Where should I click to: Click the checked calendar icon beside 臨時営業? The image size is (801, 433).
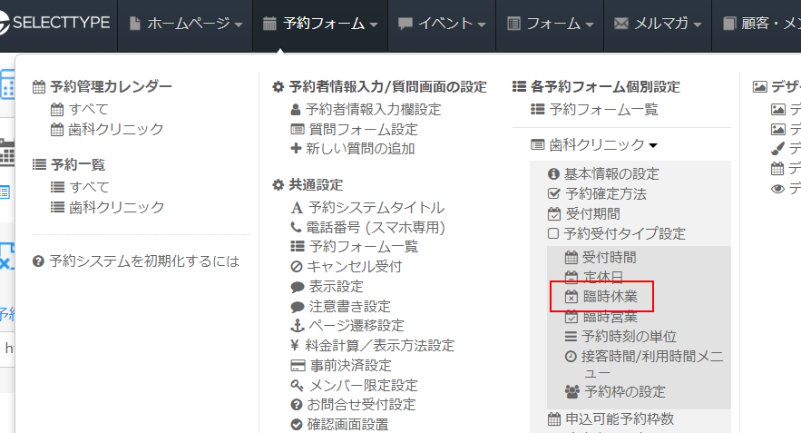coord(571,317)
